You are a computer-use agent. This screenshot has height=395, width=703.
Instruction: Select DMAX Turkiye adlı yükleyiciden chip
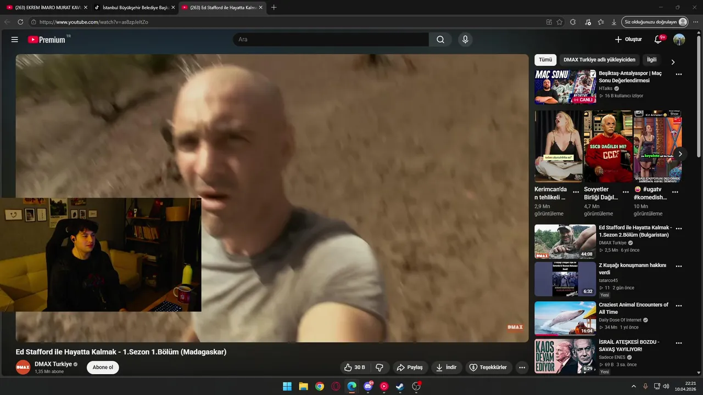[599, 60]
